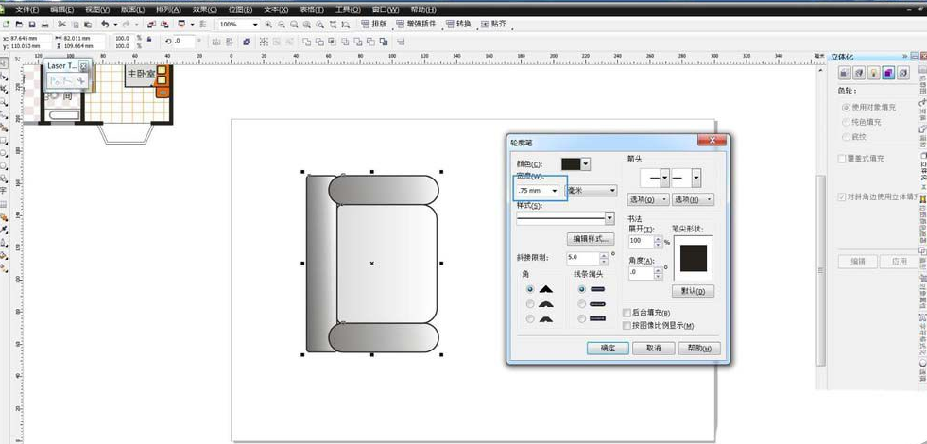Click the Zoom In magnifier icon
The width and height of the screenshot is (927, 444).
coord(270,24)
